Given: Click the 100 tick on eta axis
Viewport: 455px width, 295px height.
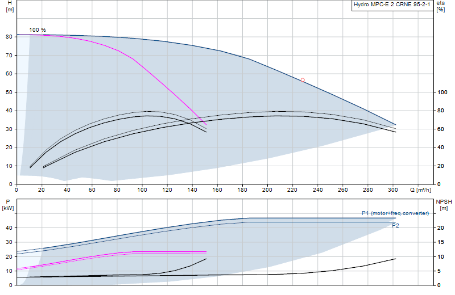Looking at the screenshot, I should pyautogui.click(x=442, y=92).
